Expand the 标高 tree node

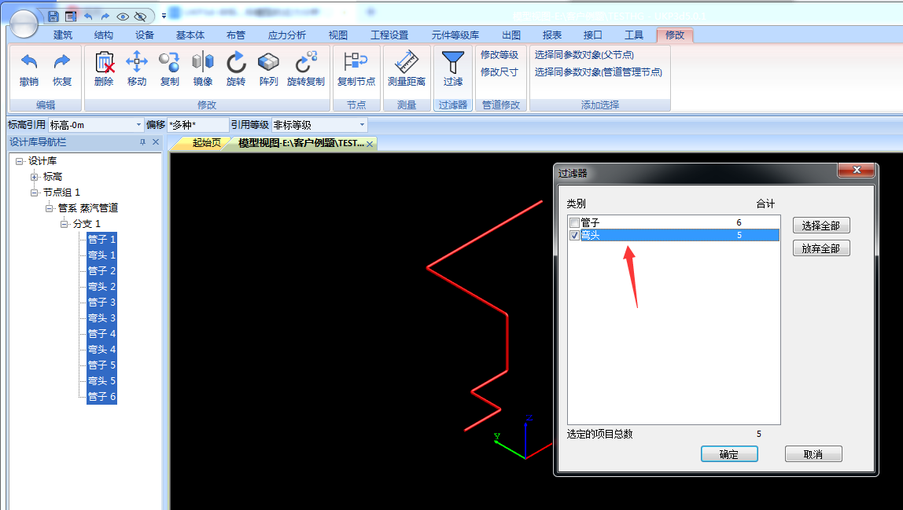[35, 177]
